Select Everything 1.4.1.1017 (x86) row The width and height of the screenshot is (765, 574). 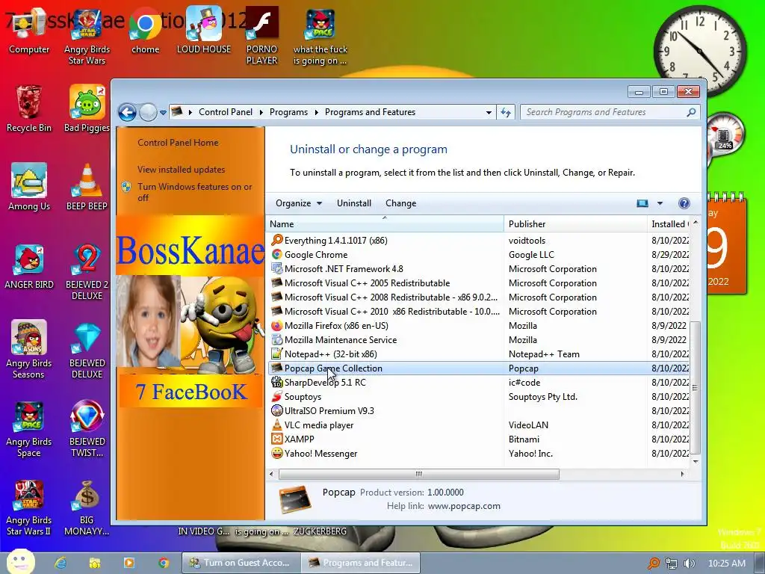pyautogui.click(x=479, y=241)
